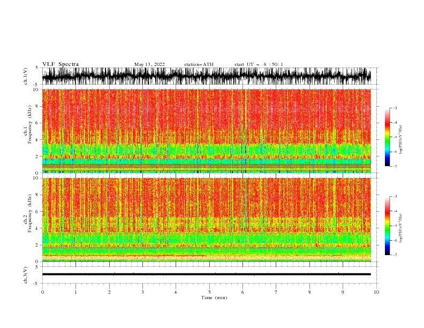424x328 pixels.
Task: Click the time axis tick label '5'
Action: [209, 292]
